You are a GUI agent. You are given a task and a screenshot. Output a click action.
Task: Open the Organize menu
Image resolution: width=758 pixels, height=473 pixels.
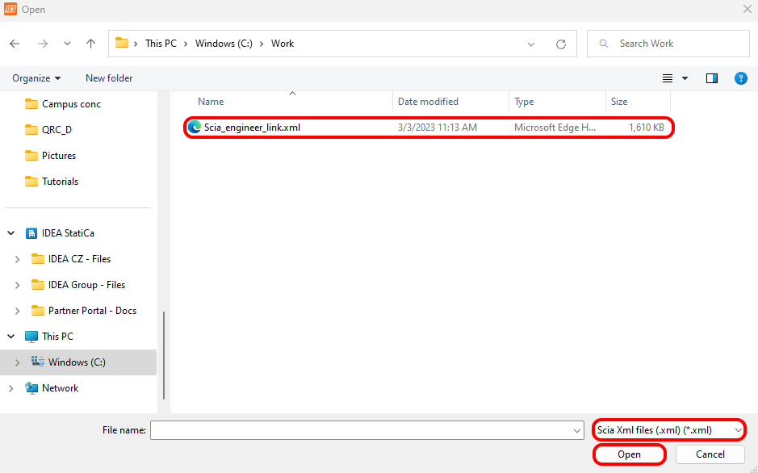[x=36, y=78]
